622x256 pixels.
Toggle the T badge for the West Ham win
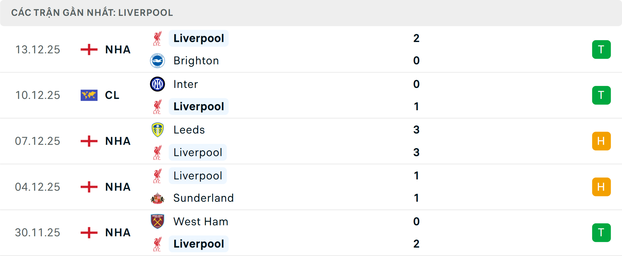click(x=602, y=232)
